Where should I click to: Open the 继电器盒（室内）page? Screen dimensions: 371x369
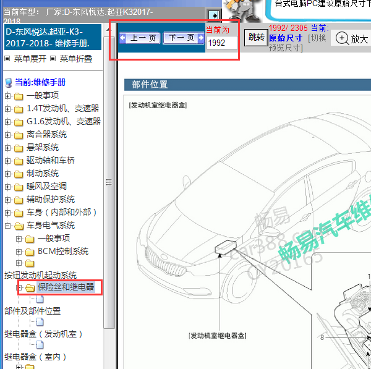pos(35,357)
